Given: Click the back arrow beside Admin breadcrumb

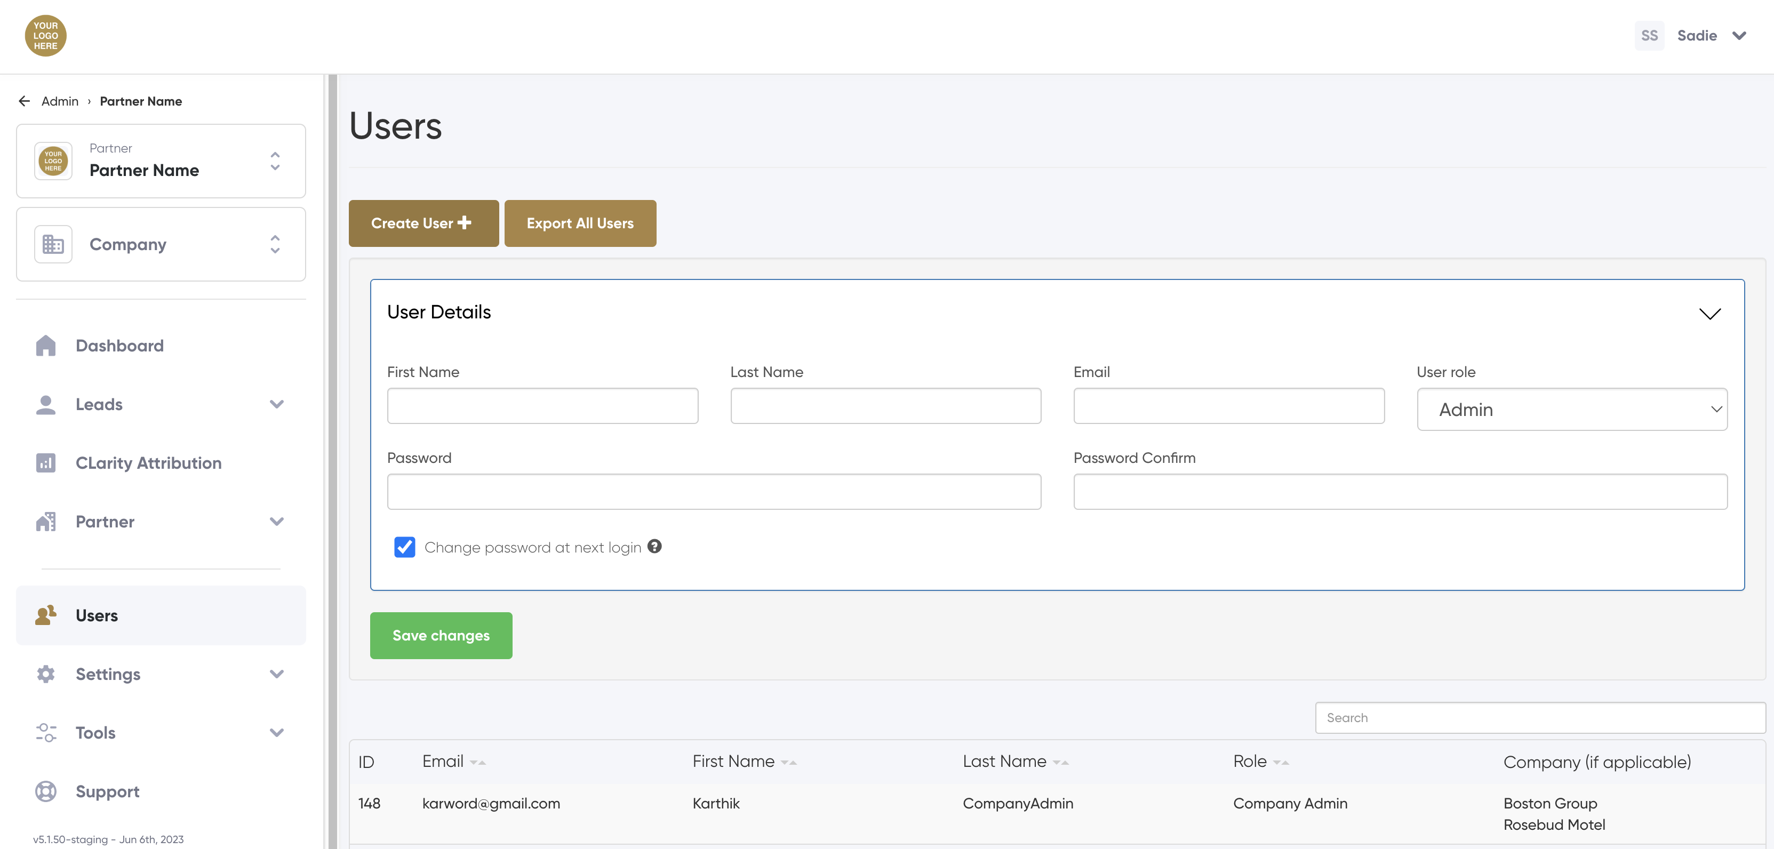Looking at the screenshot, I should (x=24, y=101).
